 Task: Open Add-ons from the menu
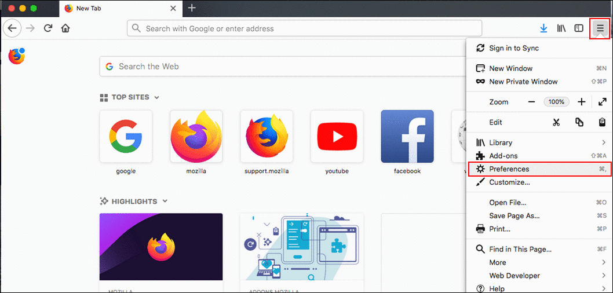(x=539, y=156)
